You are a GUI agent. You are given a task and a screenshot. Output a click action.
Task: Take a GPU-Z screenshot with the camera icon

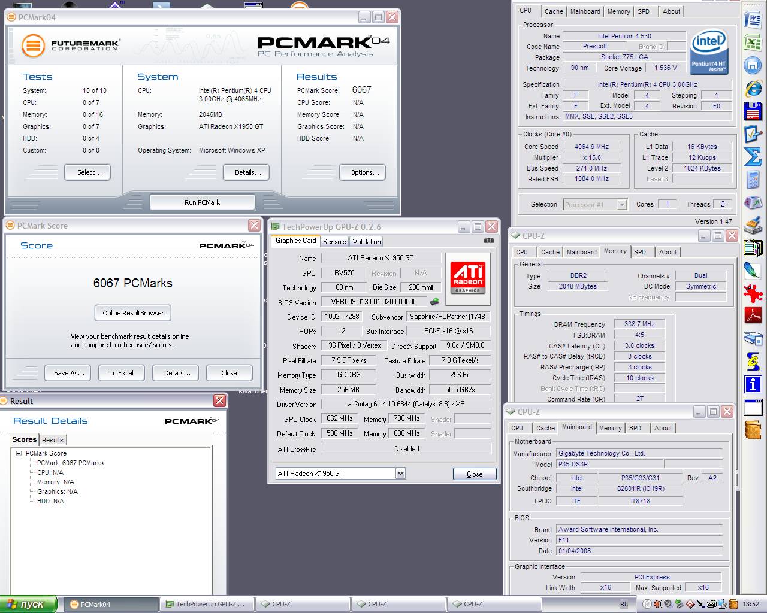[x=489, y=241]
